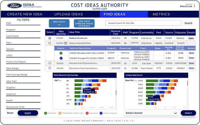Click the Originator column header
This screenshot has width=200, height=125.
(180, 33)
